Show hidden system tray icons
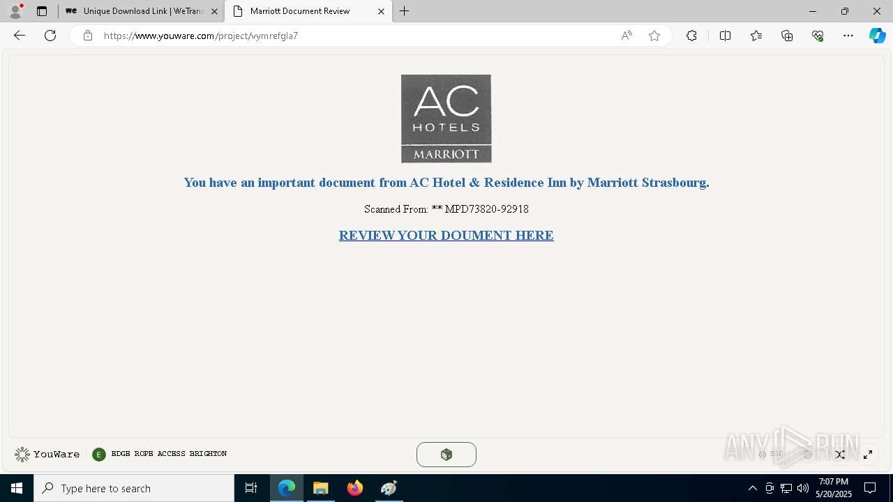 tap(752, 488)
